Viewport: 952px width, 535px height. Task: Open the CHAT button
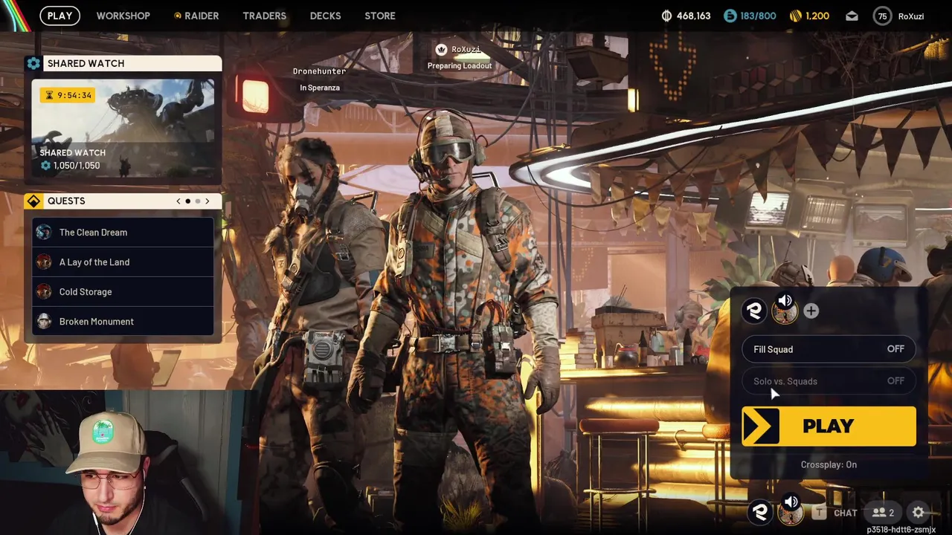846,513
